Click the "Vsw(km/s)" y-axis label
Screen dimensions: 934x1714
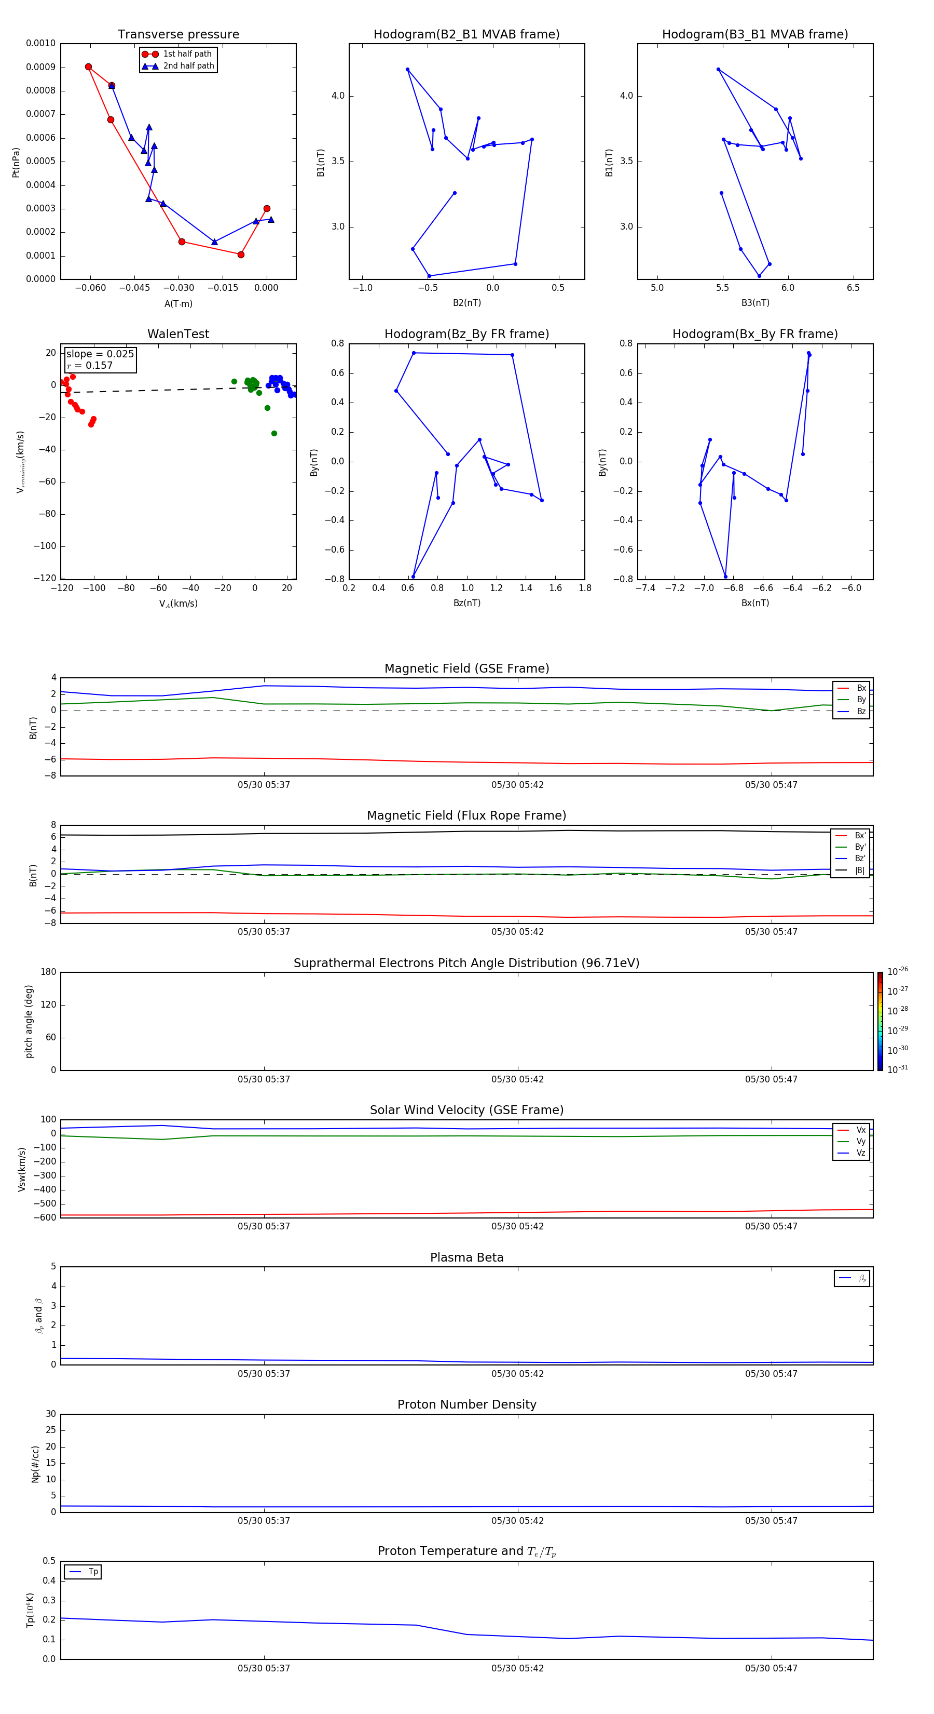click(22, 1169)
